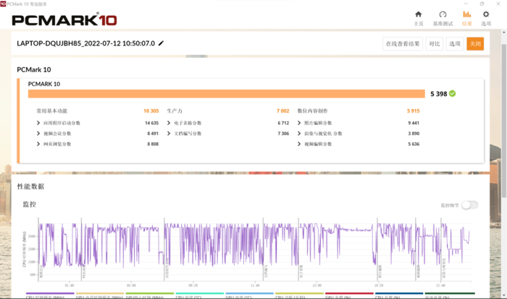Select the Results (结果) bar chart icon
The height and width of the screenshot is (299, 507).
coord(466,14)
